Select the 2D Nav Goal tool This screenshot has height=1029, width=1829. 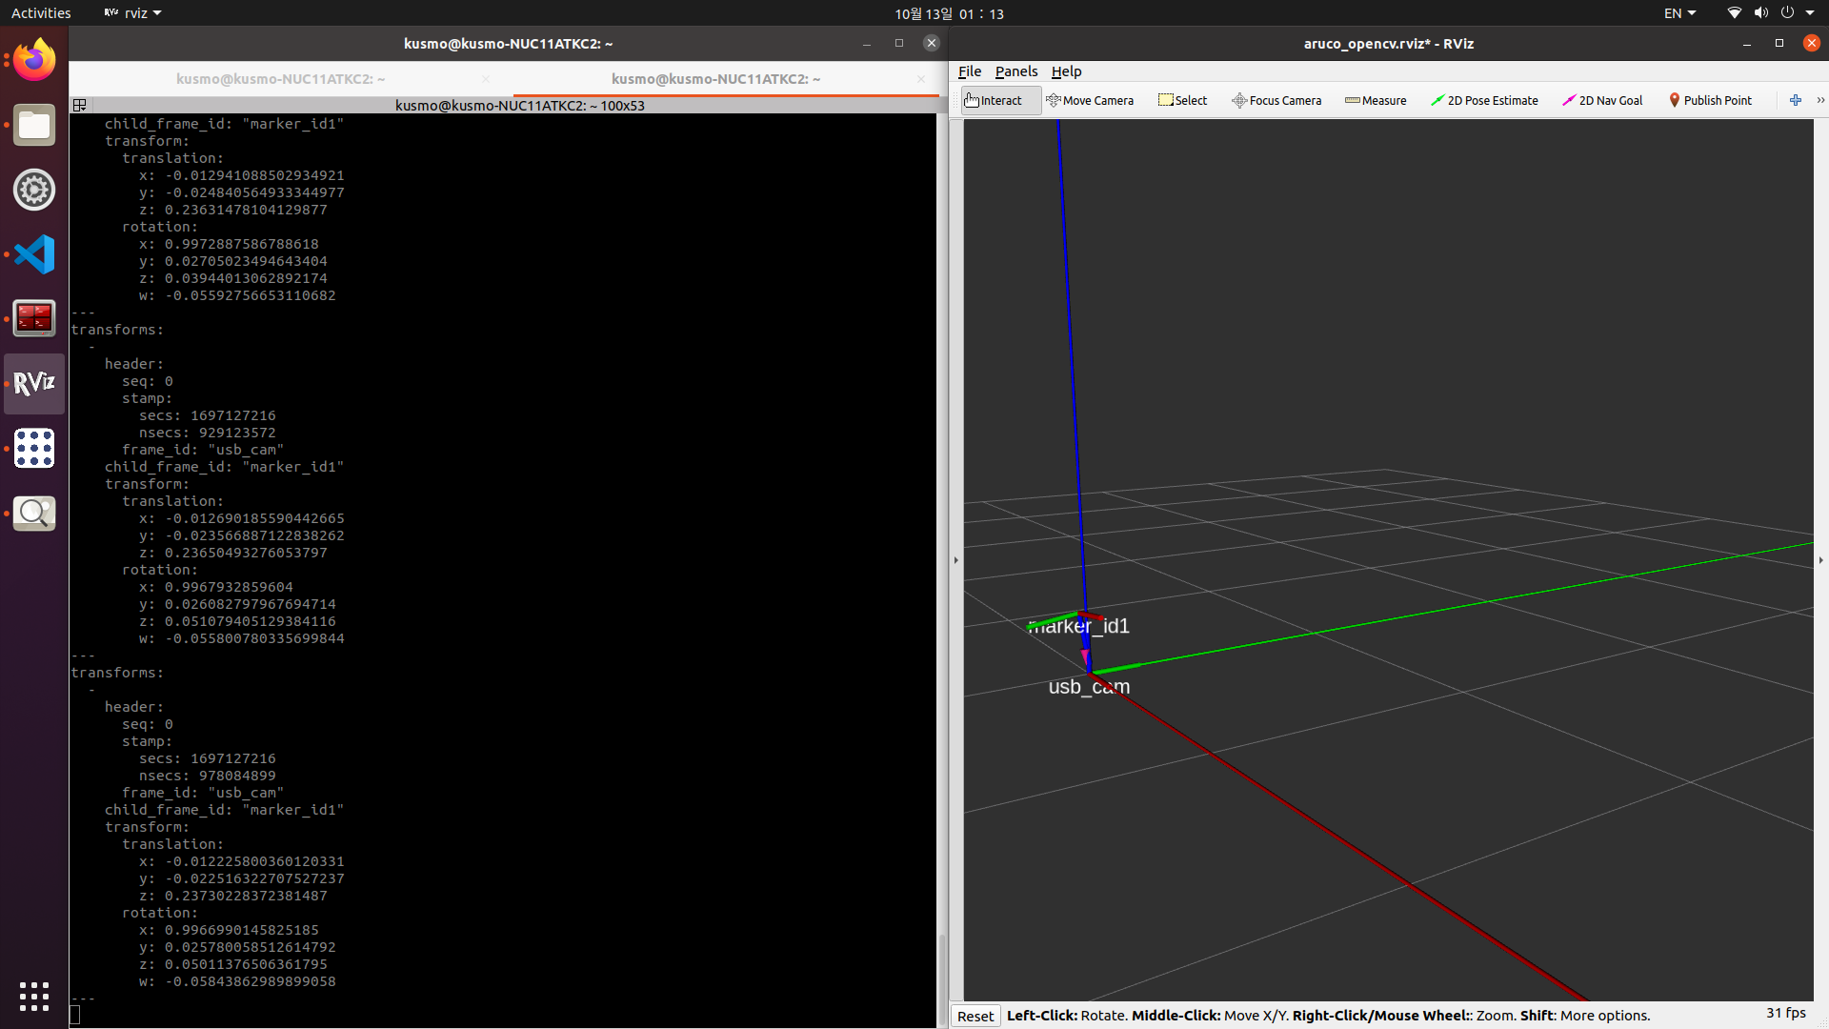[x=1602, y=100]
